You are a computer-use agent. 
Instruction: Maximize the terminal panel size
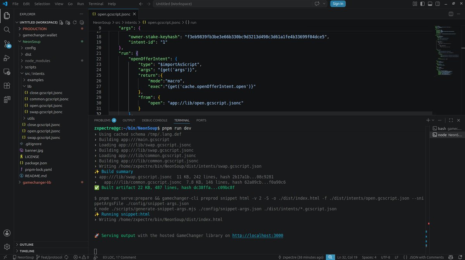(451, 121)
